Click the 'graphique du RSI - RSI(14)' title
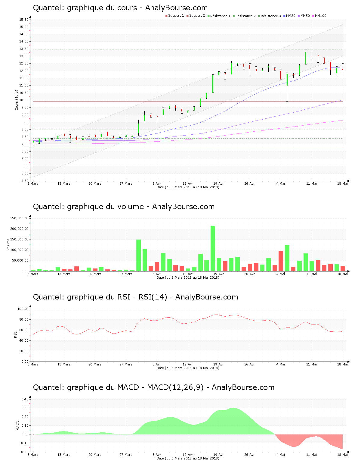 pos(117,297)
